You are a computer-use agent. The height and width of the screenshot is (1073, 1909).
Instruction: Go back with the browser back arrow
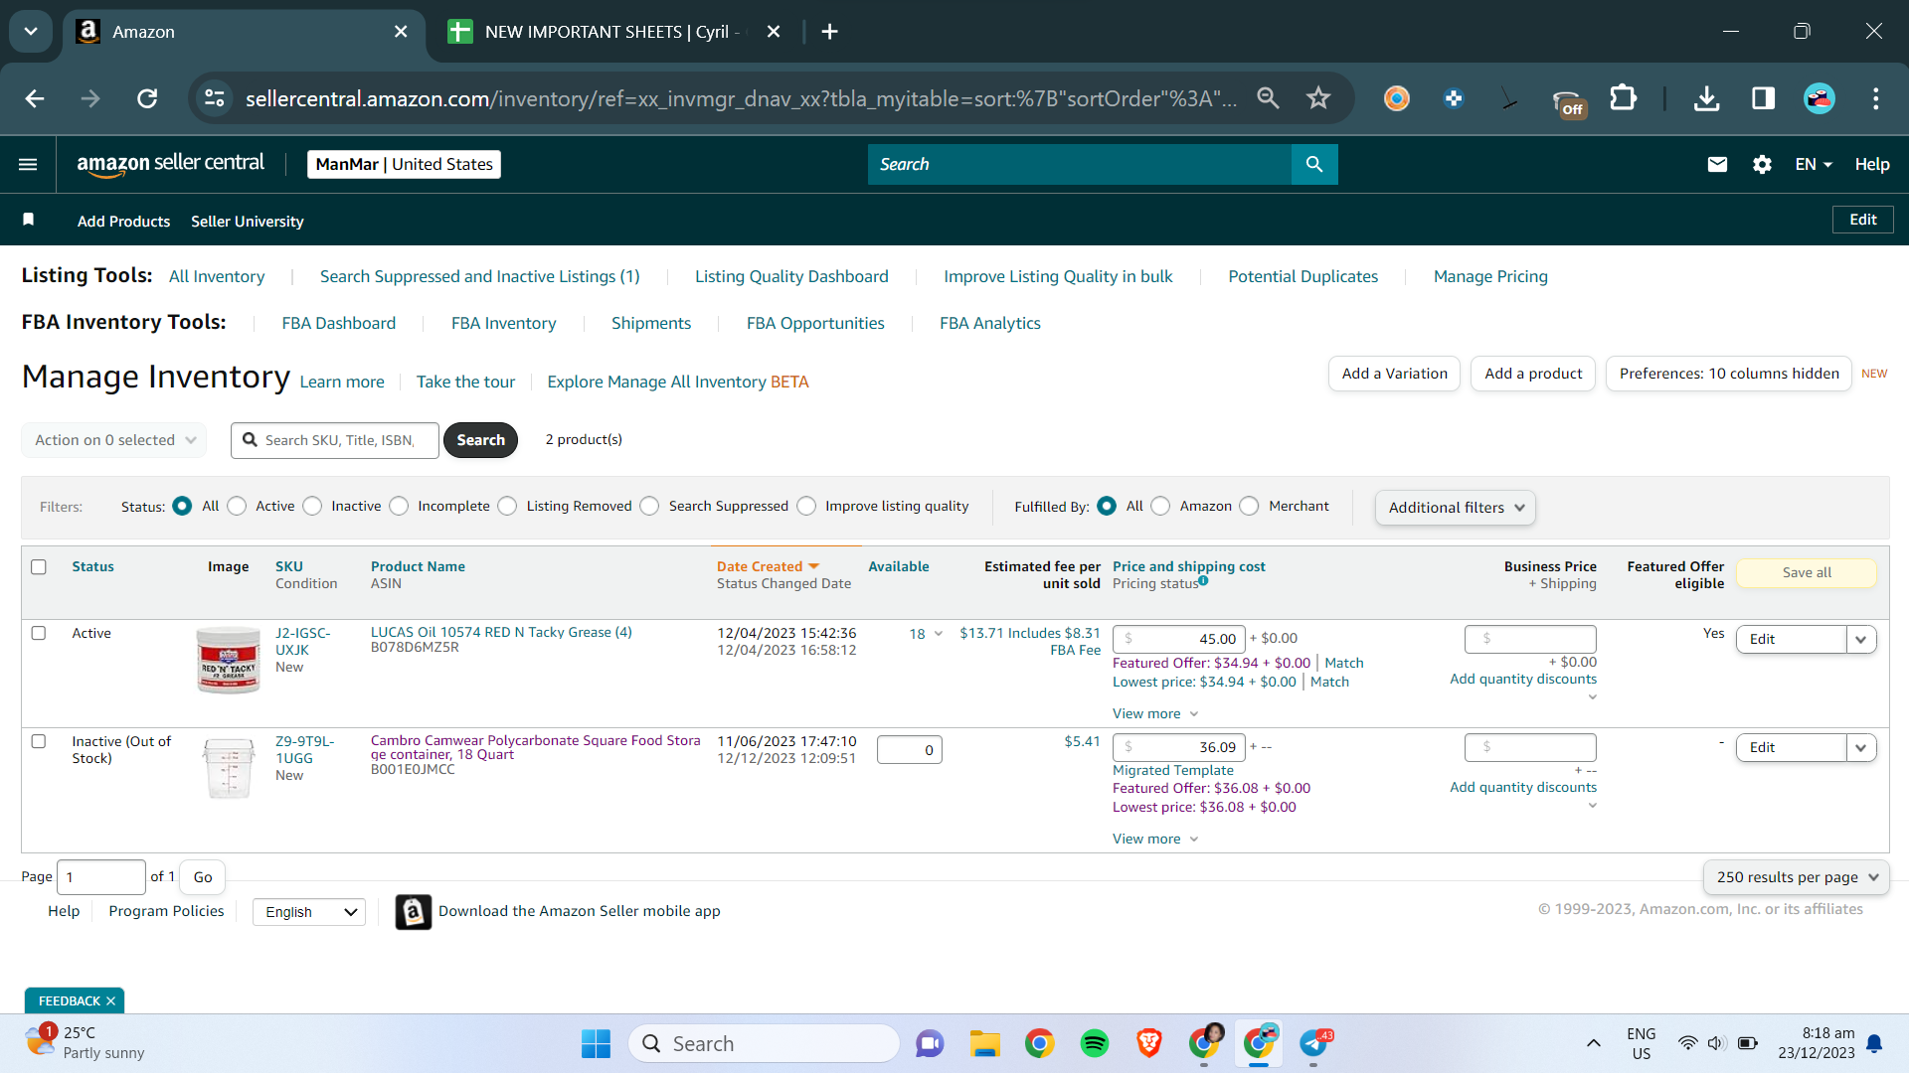(35, 98)
